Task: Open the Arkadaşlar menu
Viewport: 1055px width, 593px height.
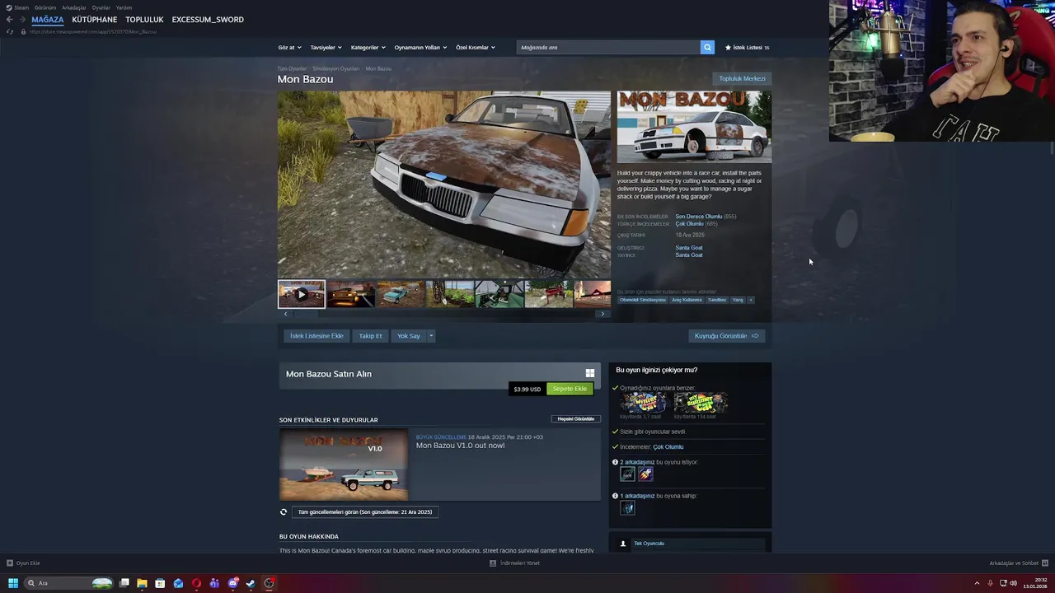Action: click(x=74, y=7)
